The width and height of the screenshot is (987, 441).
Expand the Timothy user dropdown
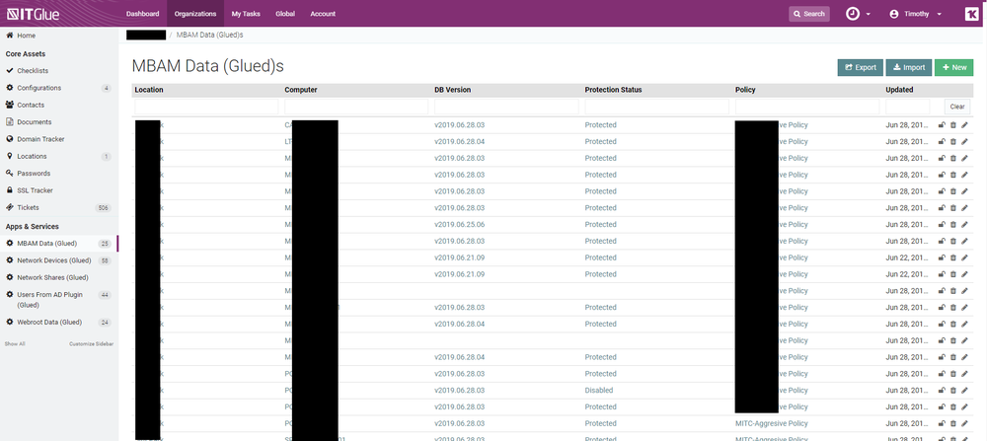917,14
